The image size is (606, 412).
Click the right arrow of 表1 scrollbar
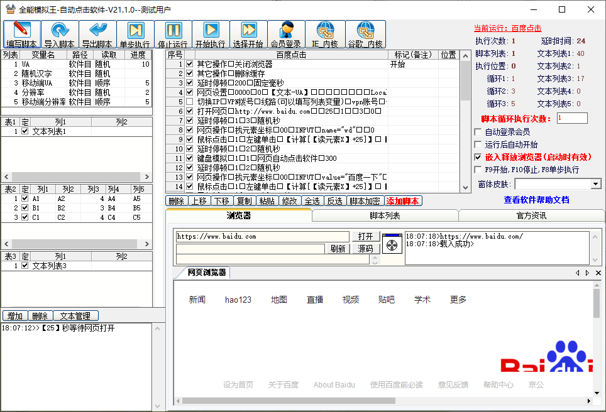tap(147, 176)
